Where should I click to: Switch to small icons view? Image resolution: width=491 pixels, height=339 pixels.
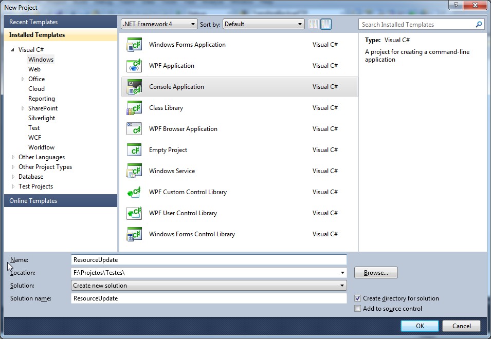tap(314, 24)
